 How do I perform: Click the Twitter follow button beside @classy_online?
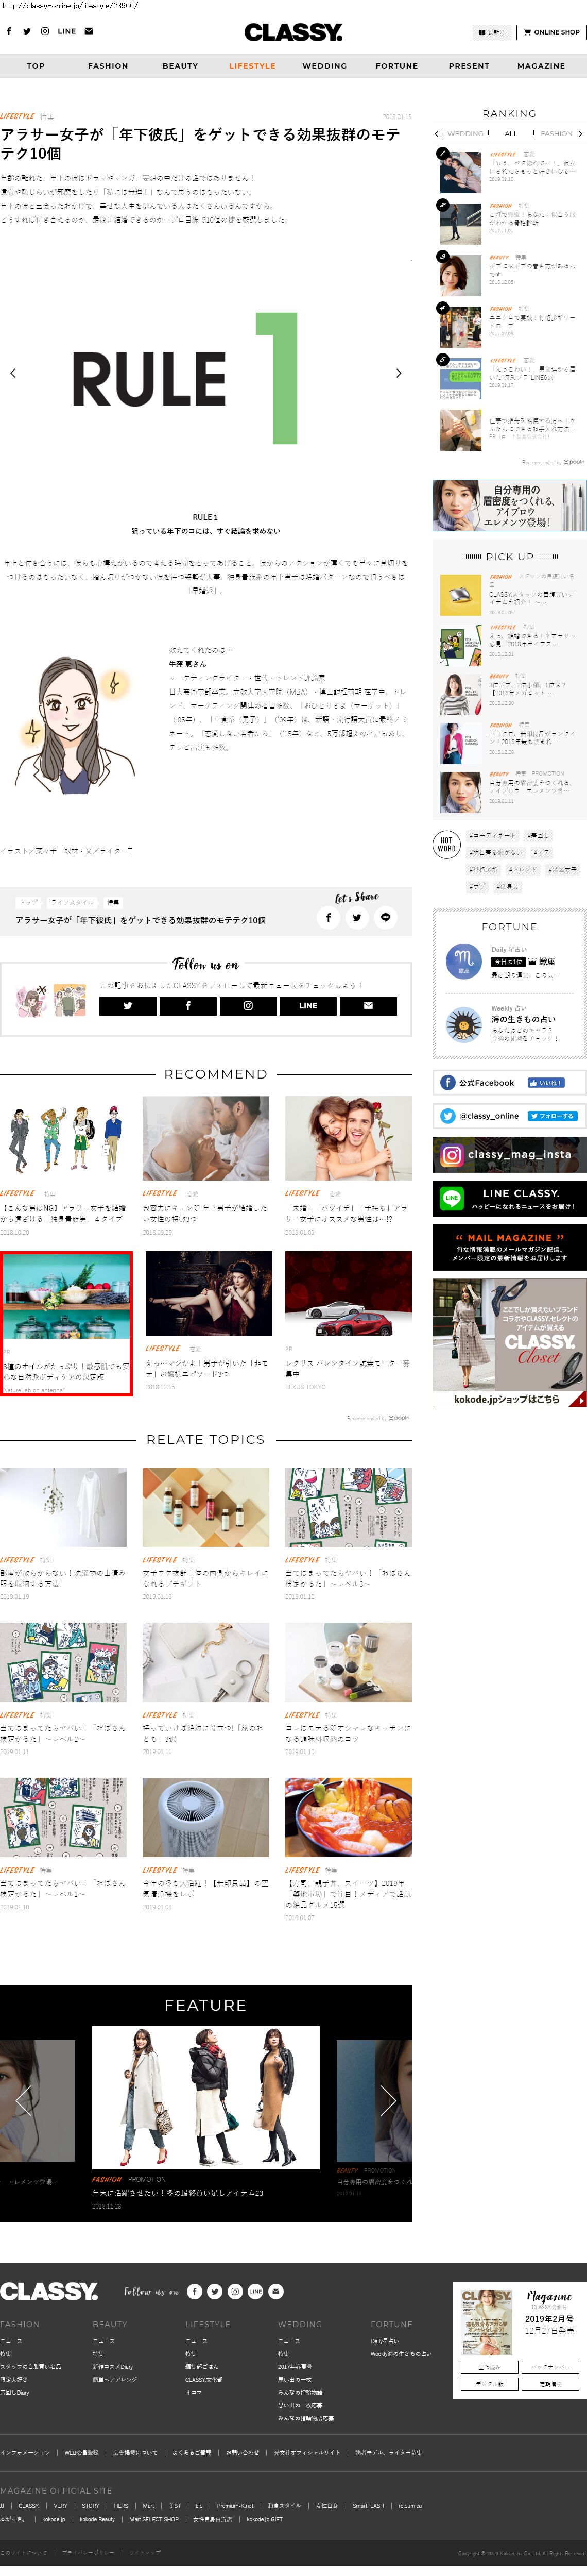[552, 1116]
